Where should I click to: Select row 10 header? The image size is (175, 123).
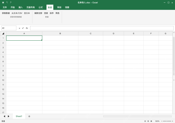(x=3, y=80)
